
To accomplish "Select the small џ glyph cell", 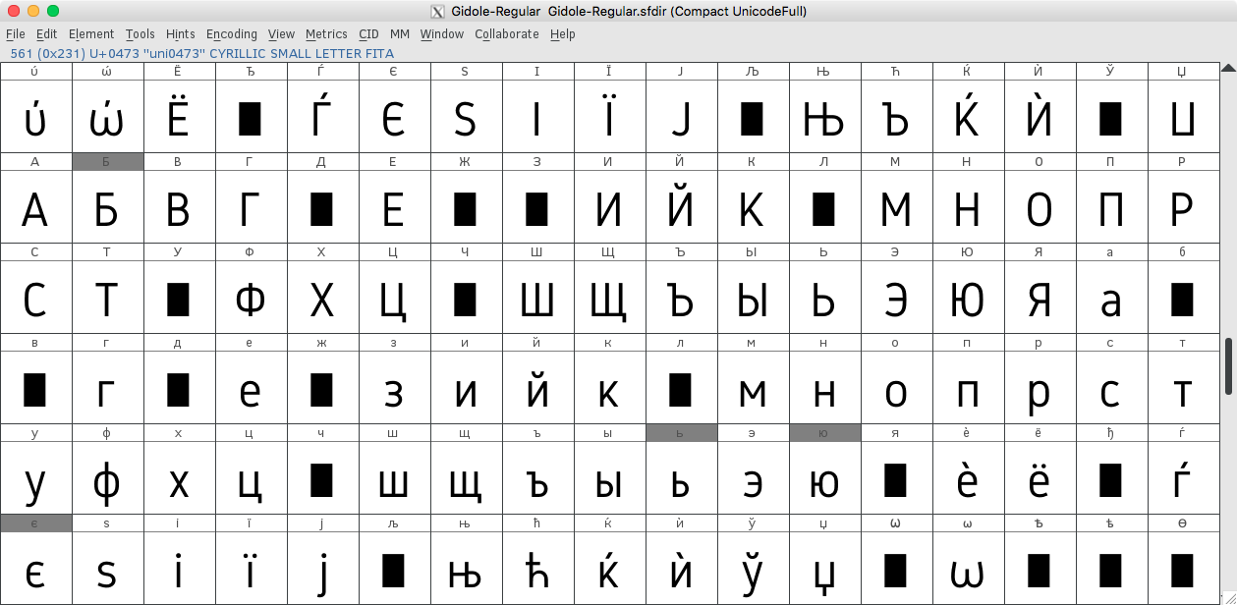I will [x=824, y=569].
